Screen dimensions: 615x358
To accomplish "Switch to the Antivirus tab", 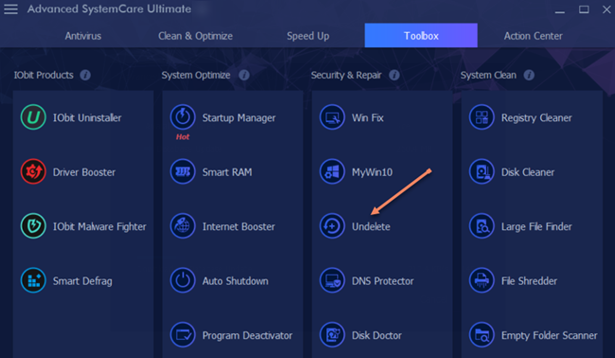I will coord(83,36).
